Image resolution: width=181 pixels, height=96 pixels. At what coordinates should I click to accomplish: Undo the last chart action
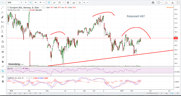pyautogui.click(x=85, y=2)
